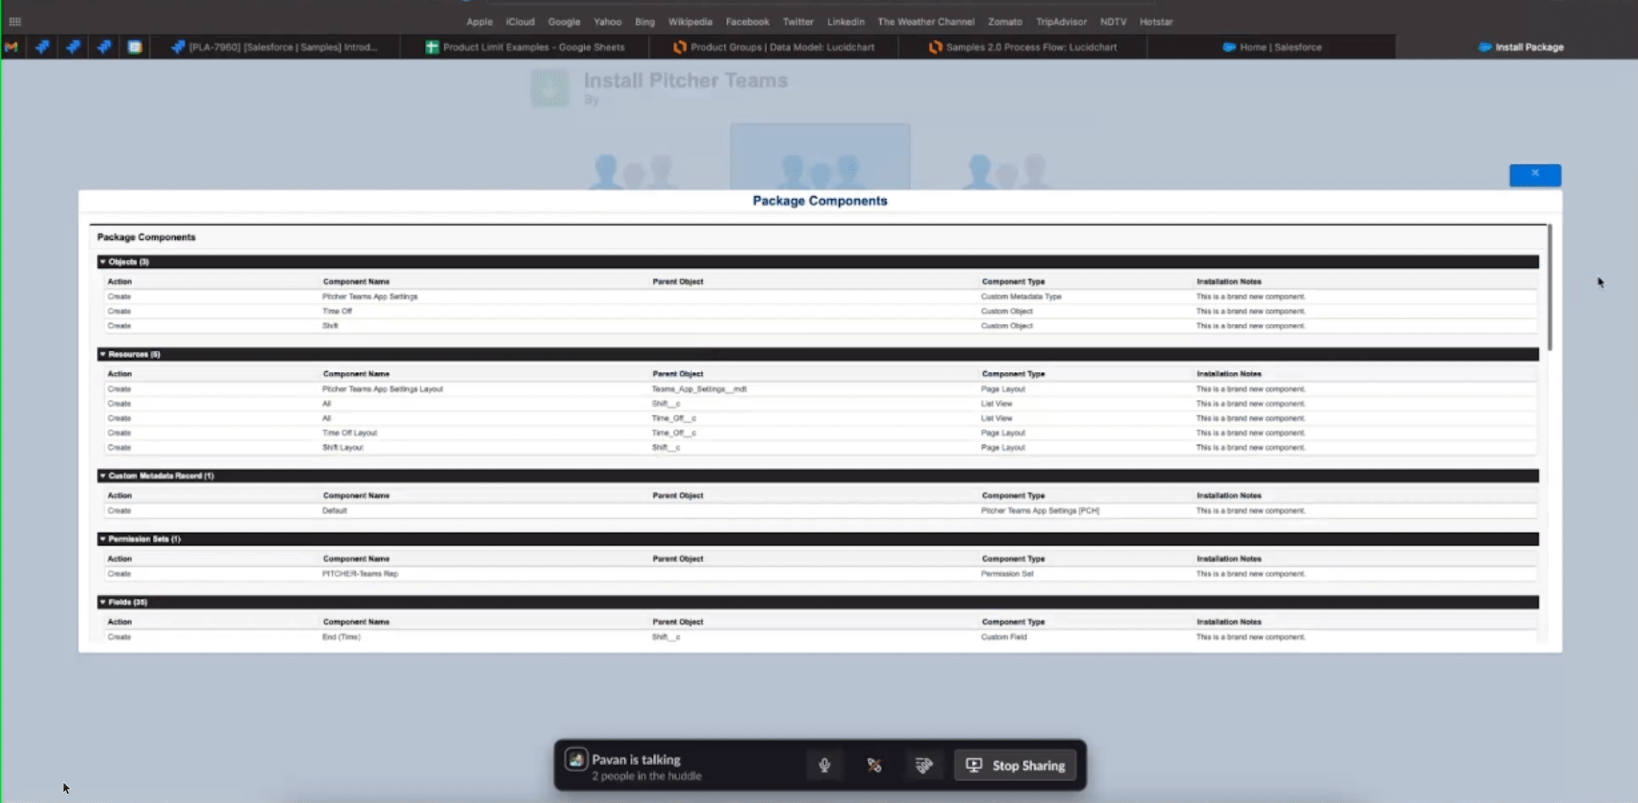Switch to Home | Salesforce tab

click(x=1272, y=46)
